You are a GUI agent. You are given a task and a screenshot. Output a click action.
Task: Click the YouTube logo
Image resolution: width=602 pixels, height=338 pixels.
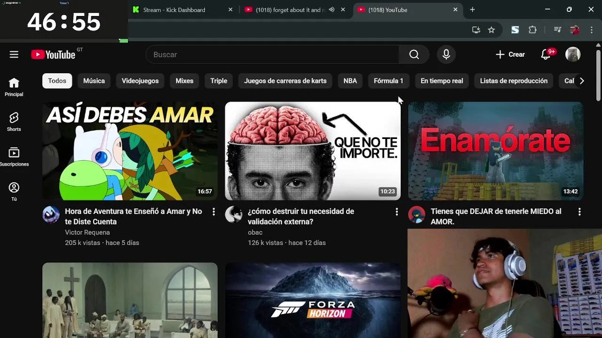(x=53, y=54)
